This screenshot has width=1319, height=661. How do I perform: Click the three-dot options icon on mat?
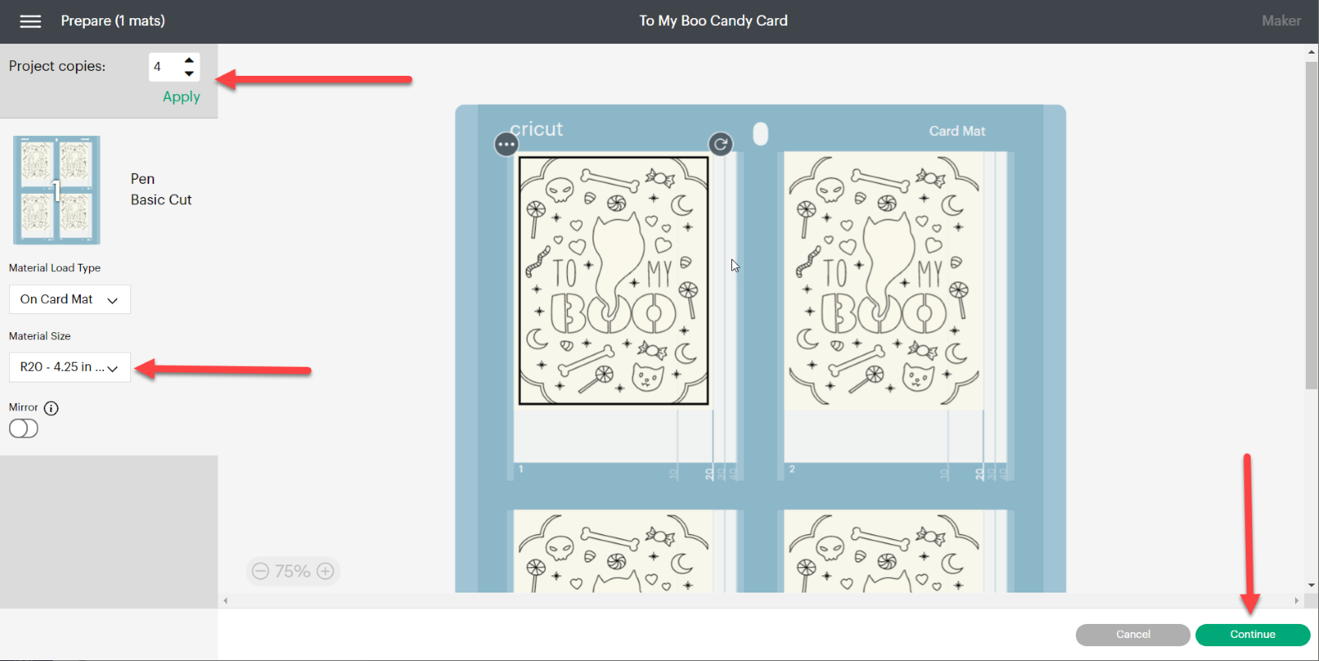(x=506, y=145)
